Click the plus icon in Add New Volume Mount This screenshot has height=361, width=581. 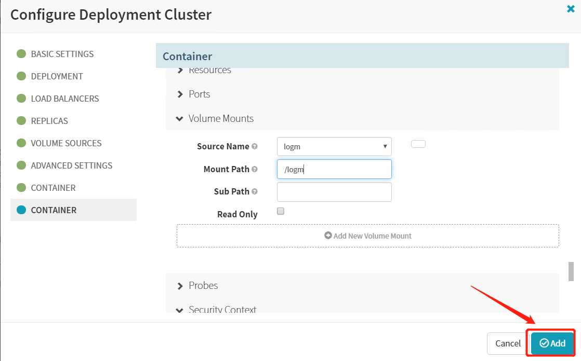[328, 235]
